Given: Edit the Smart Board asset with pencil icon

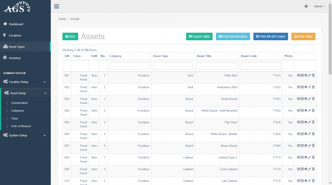Looking at the screenshot, I should (309, 99).
